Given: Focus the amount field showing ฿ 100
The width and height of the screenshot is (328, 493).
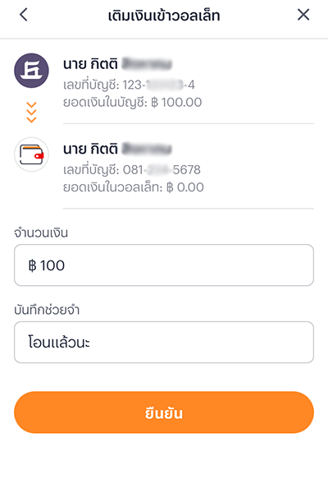Looking at the screenshot, I should pos(164,265).
